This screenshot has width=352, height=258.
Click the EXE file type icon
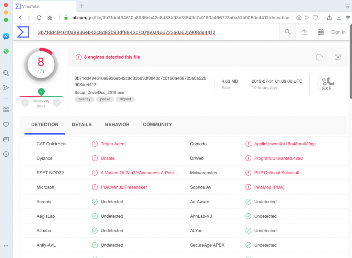point(327,84)
